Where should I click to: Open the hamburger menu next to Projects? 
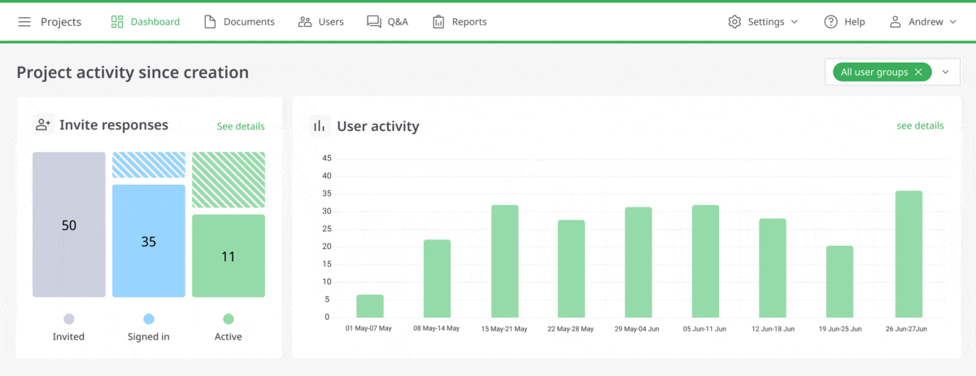point(24,22)
